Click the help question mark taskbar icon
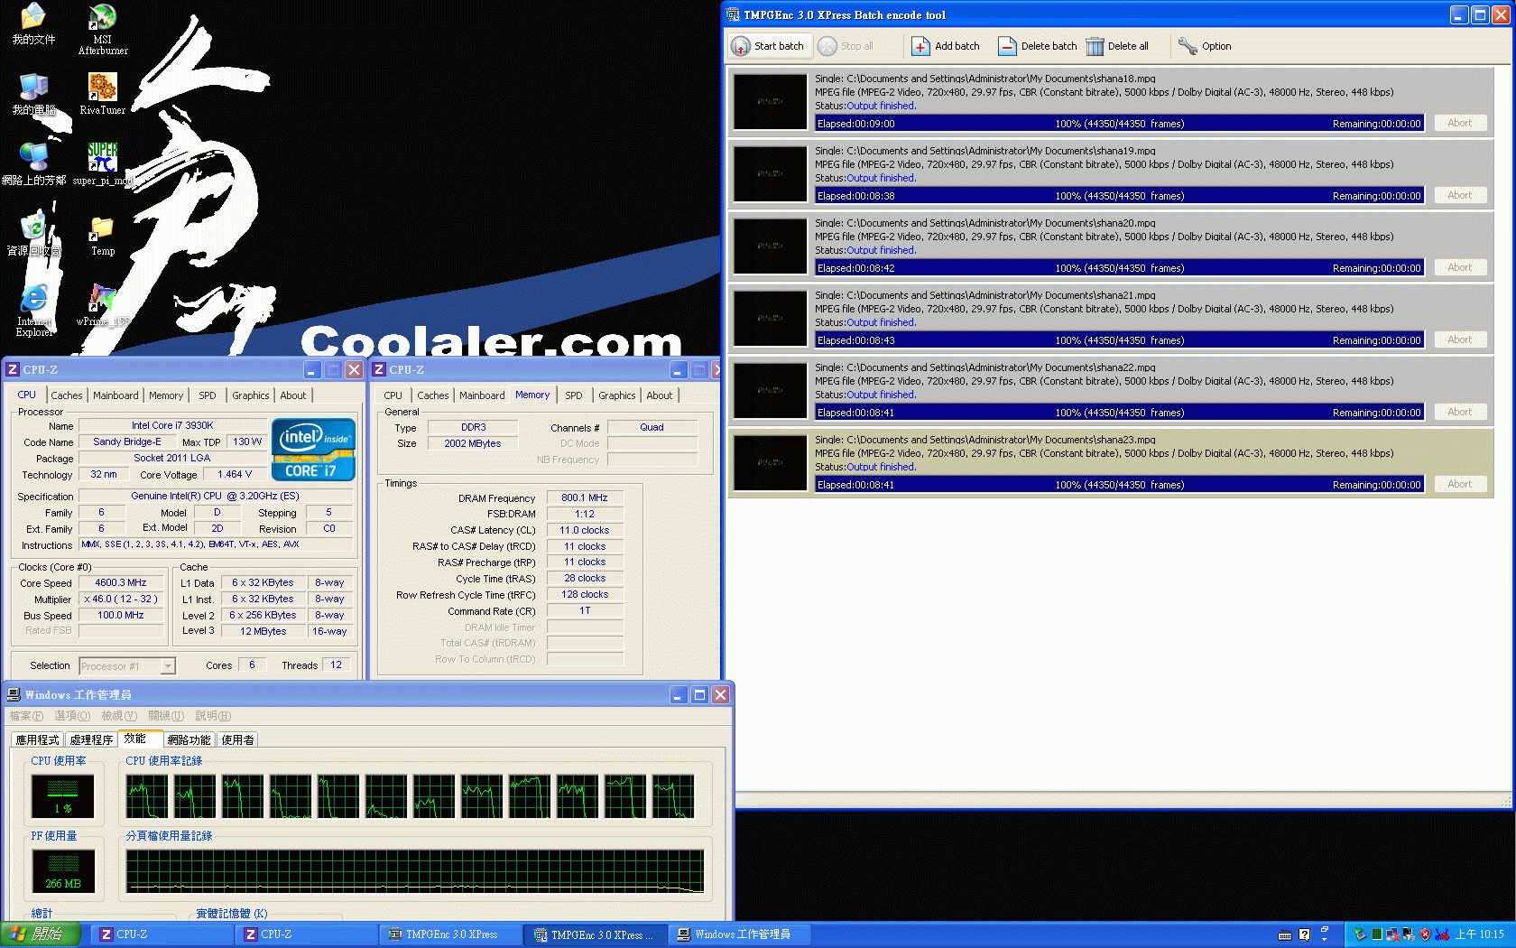This screenshot has height=948, width=1516. [x=1304, y=935]
